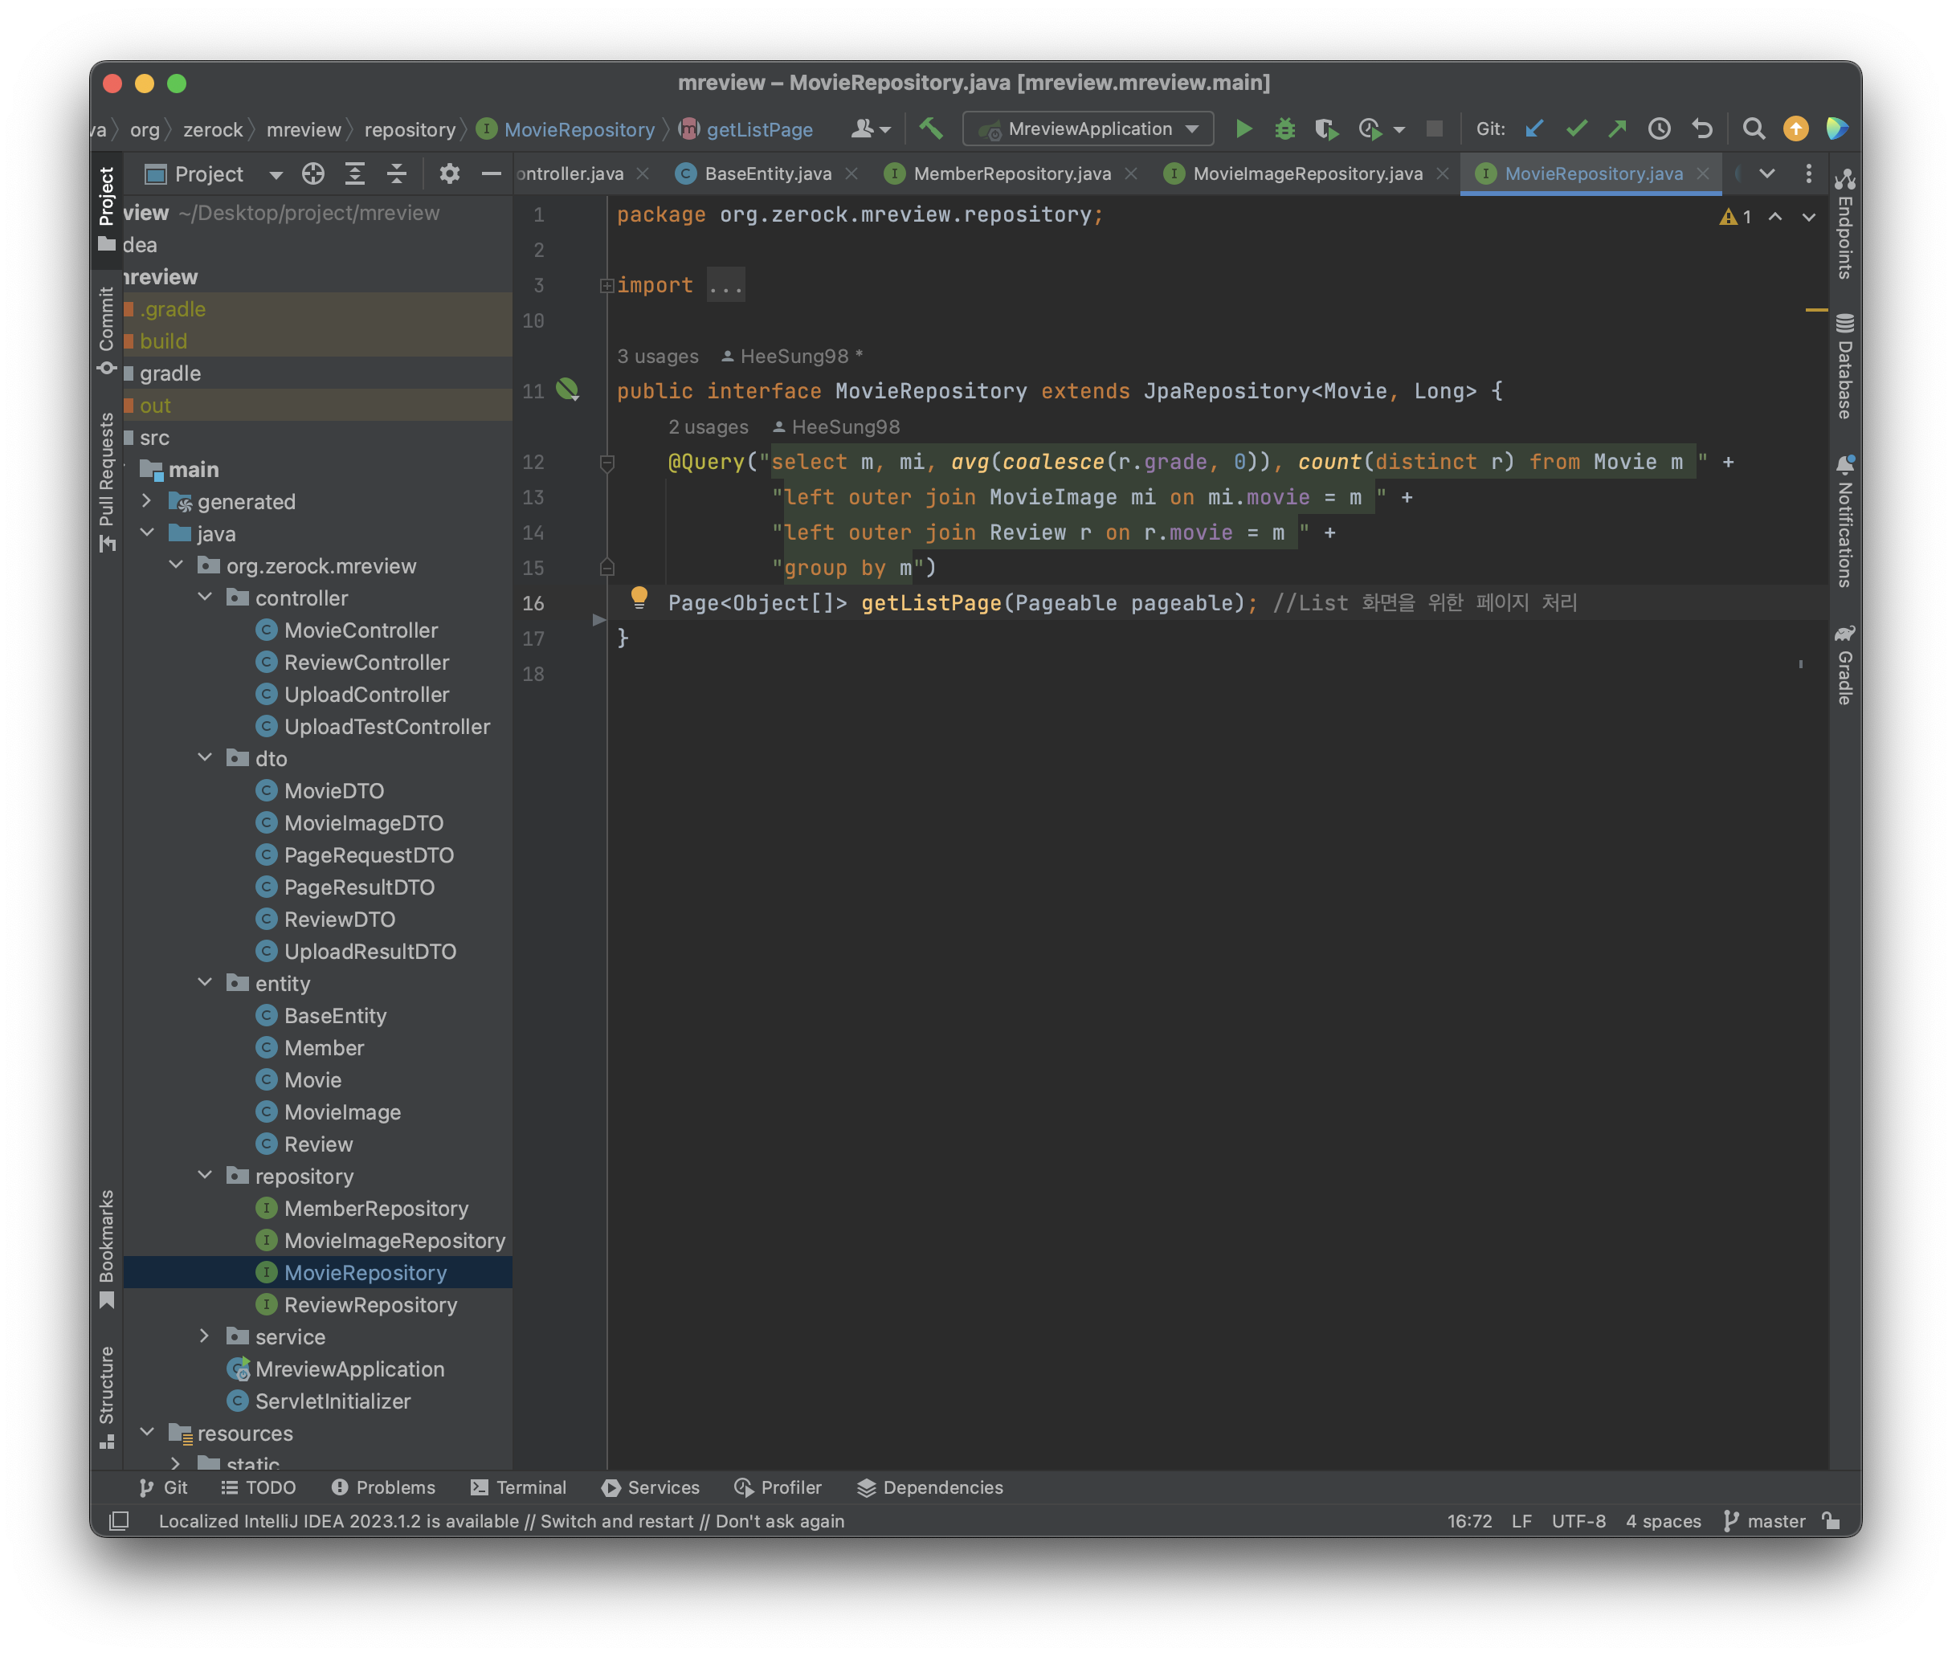Toggle the Structure tool window
The image size is (1952, 1656).
tap(106, 1397)
